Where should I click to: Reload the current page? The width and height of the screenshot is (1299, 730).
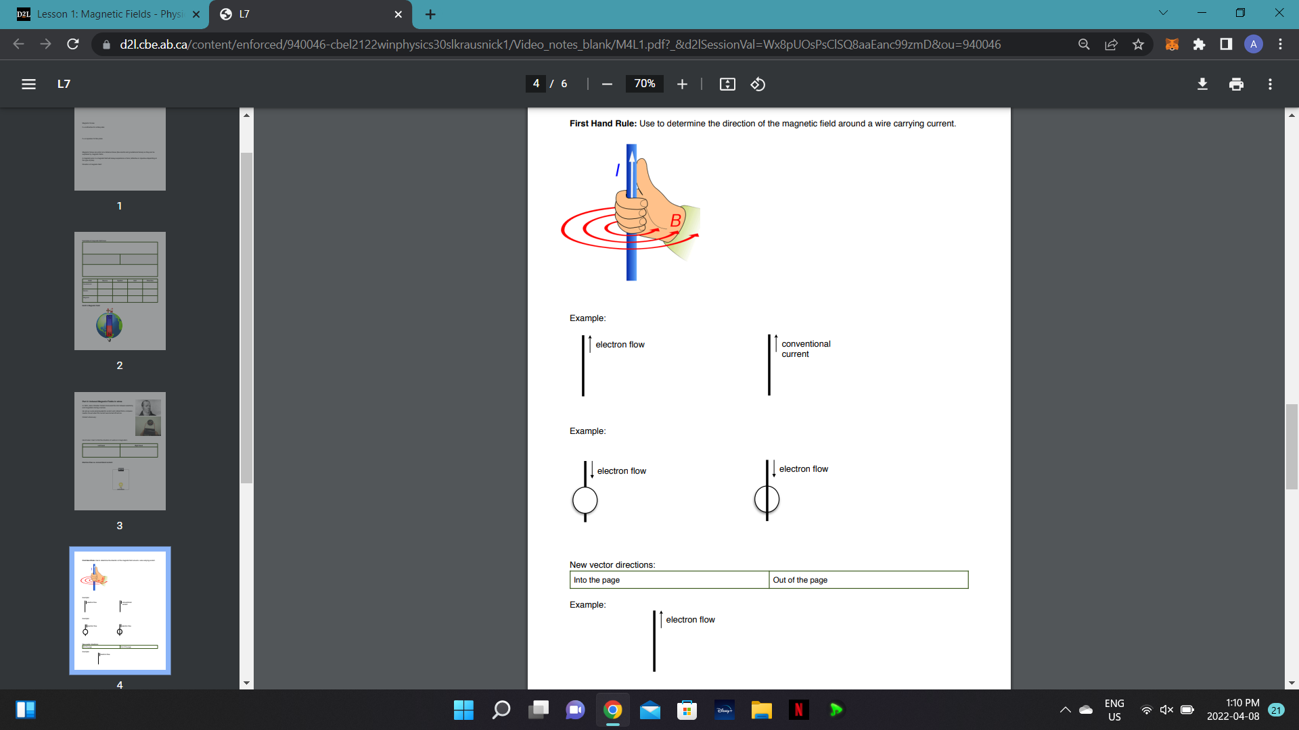tap(73, 44)
